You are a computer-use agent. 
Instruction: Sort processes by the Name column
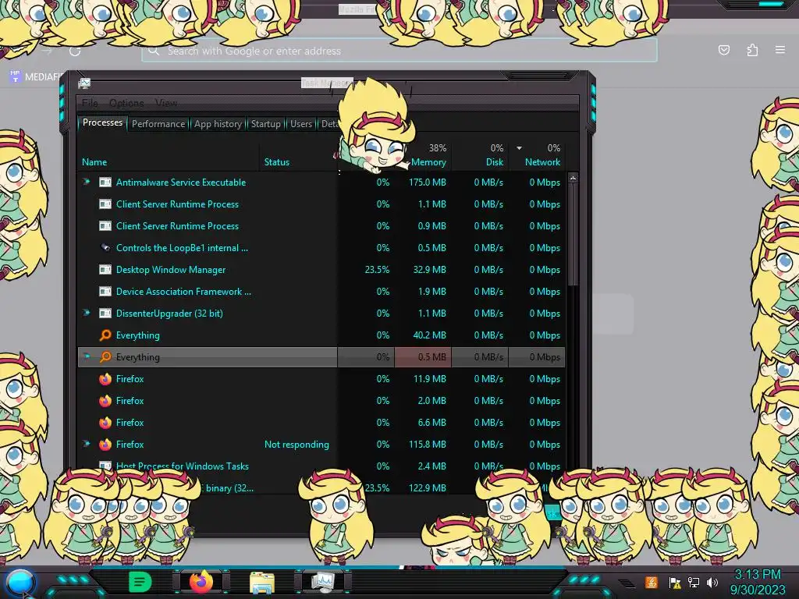94,162
